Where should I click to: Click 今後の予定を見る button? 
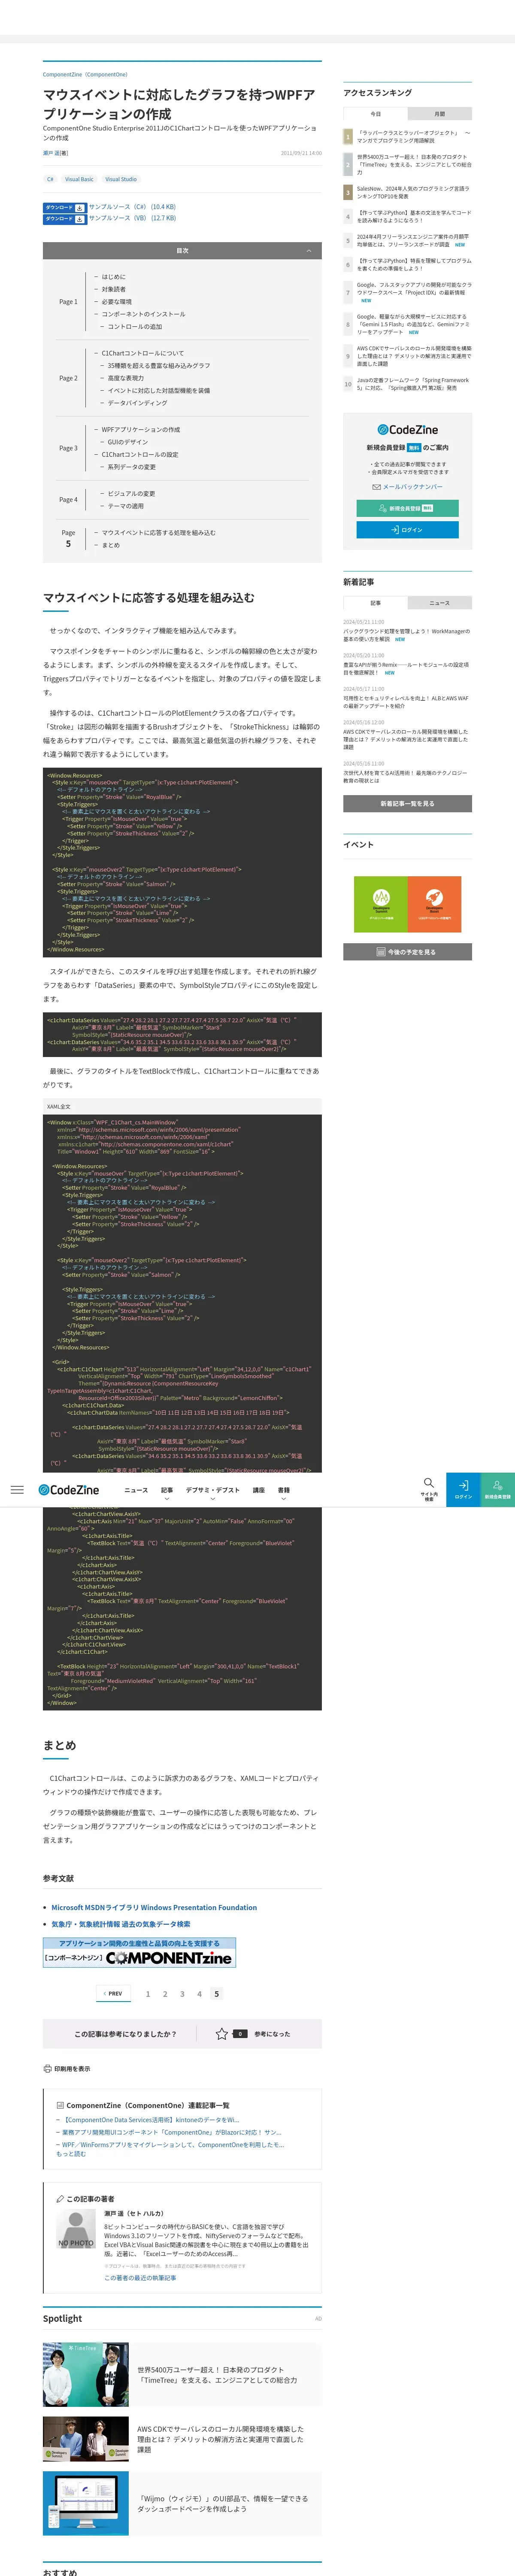[x=408, y=952]
